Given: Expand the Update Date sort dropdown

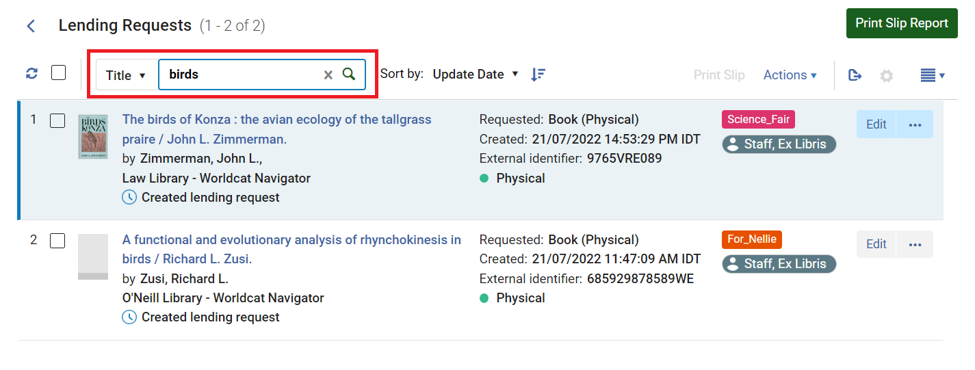Looking at the screenshot, I should (476, 74).
